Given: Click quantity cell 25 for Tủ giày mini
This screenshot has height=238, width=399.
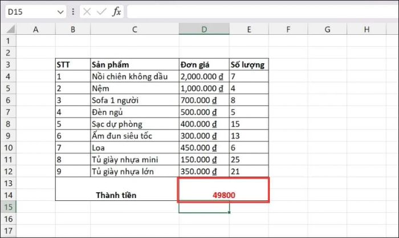Looking at the screenshot, I should coord(249,159).
